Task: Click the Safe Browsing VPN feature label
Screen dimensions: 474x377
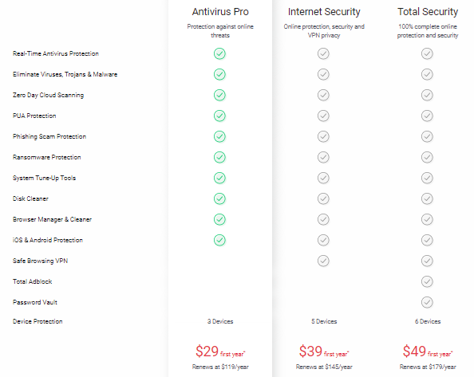Action: pyautogui.click(x=40, y=261)
